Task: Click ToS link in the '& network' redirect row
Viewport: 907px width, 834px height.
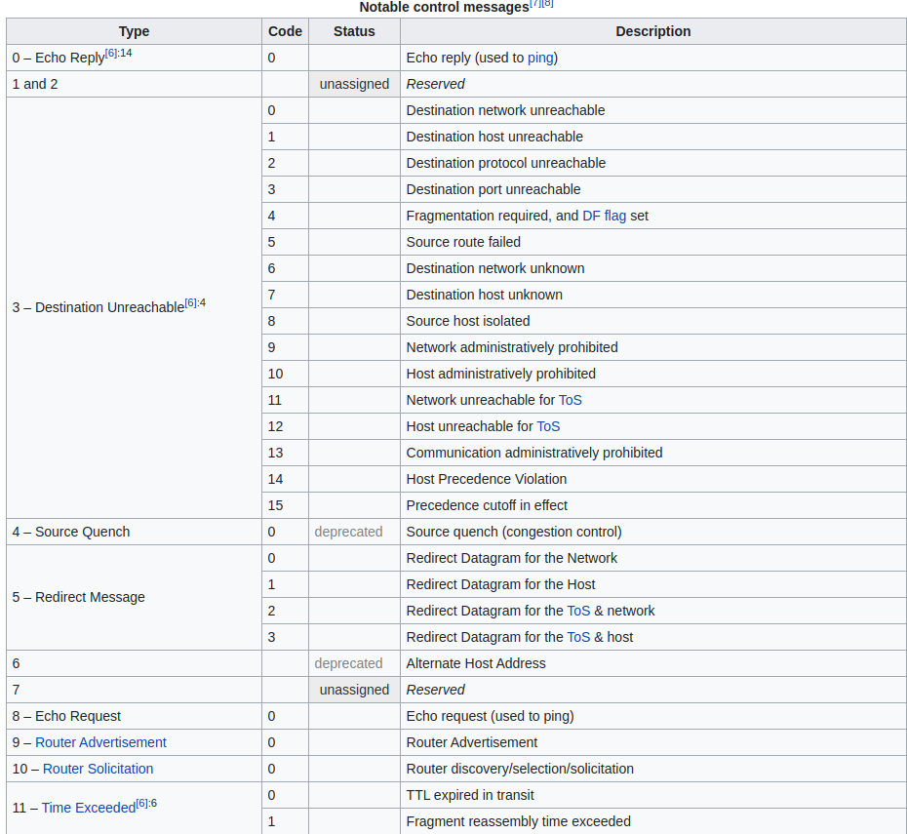Action: pos(578,611)
